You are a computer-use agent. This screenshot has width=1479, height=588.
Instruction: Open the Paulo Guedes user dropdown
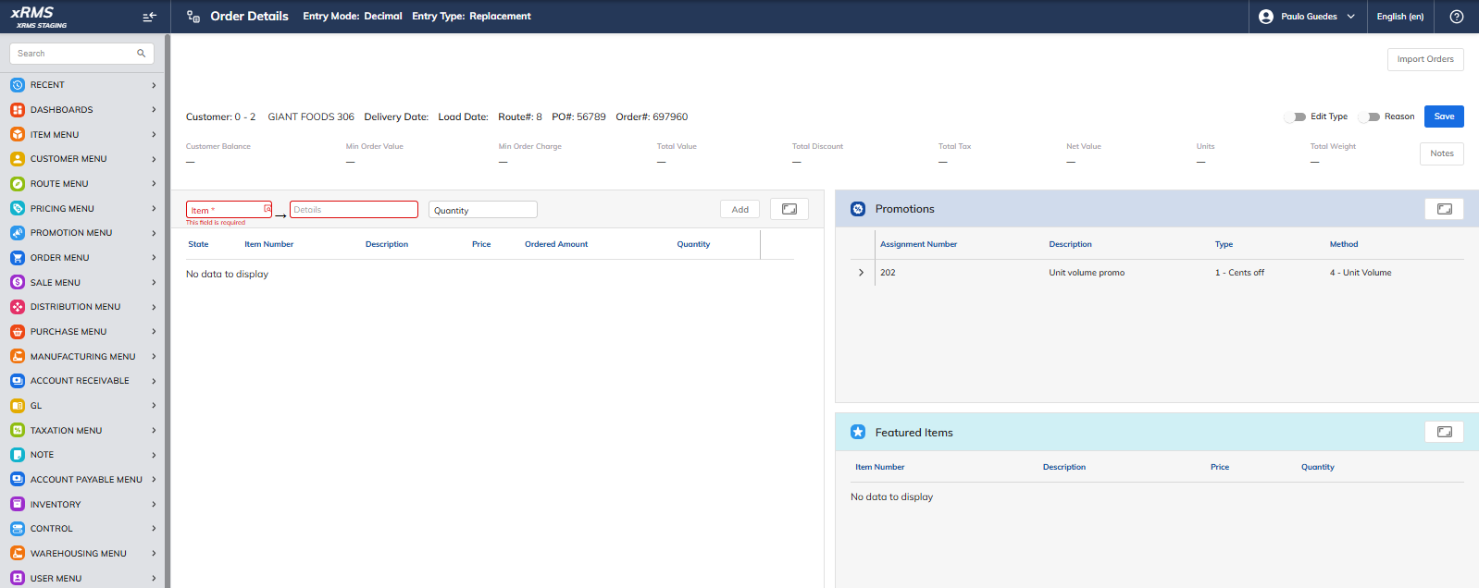pos(1309,17)
